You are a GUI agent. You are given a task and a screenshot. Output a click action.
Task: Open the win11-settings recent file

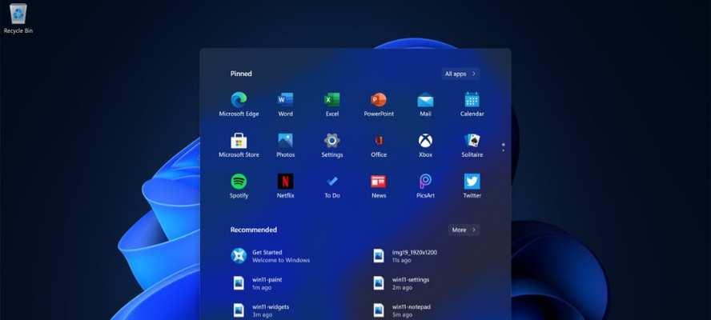click(401, 283)
